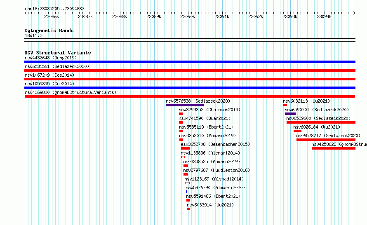This screenshot has width=367, height=225.
Task: Select the red bar under nsv6026184
Action: (x=297, y=131)
